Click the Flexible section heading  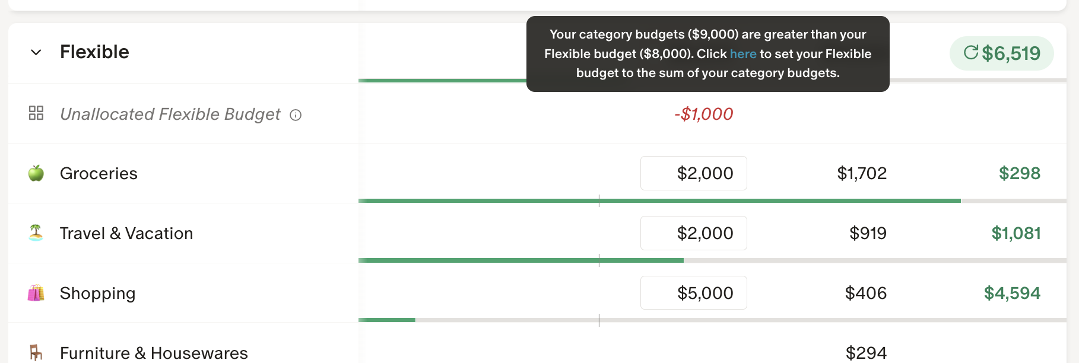[94, 52]
